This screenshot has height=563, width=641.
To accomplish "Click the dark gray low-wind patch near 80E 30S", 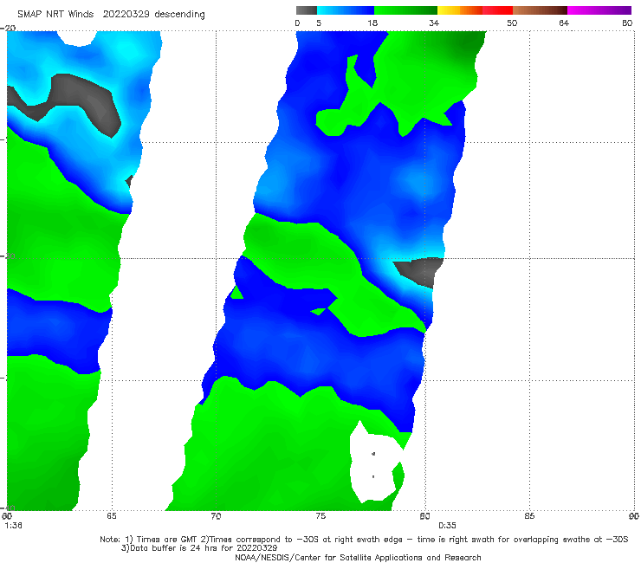I will coord(421,271).
